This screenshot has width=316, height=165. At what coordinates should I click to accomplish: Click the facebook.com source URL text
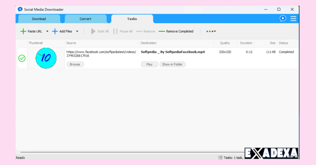click(x=101, y=54)
